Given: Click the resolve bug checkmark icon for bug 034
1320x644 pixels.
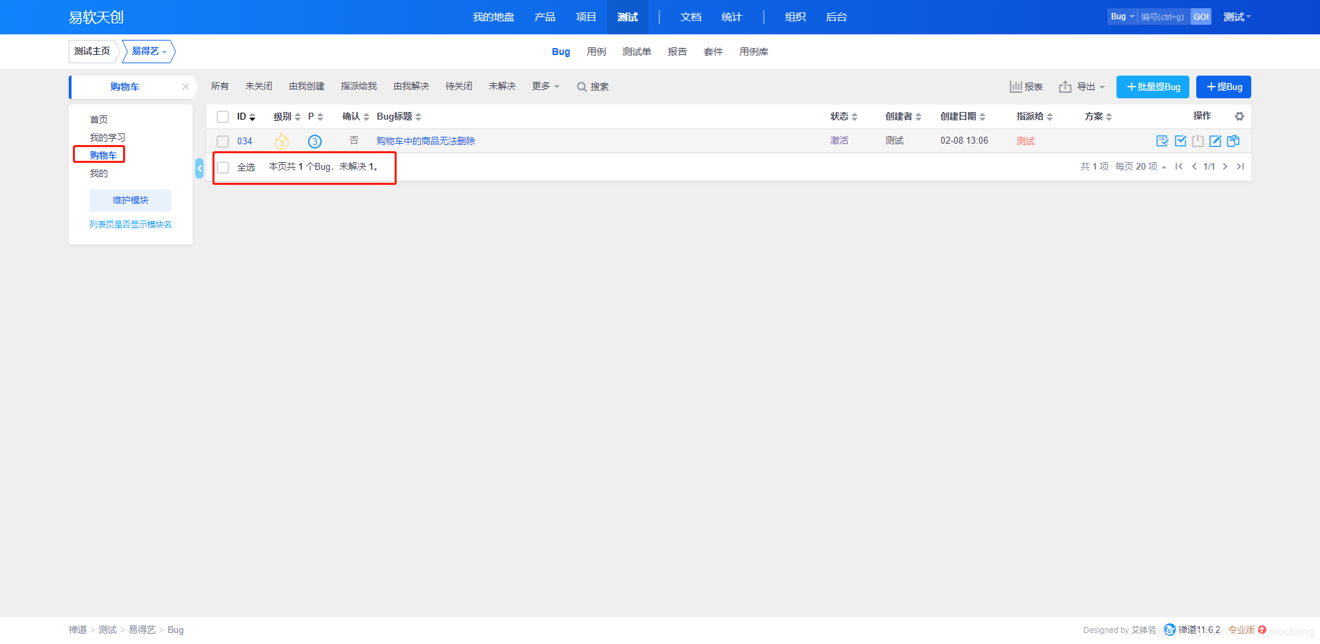Looking at the screenshot, I should (1180, 141).
